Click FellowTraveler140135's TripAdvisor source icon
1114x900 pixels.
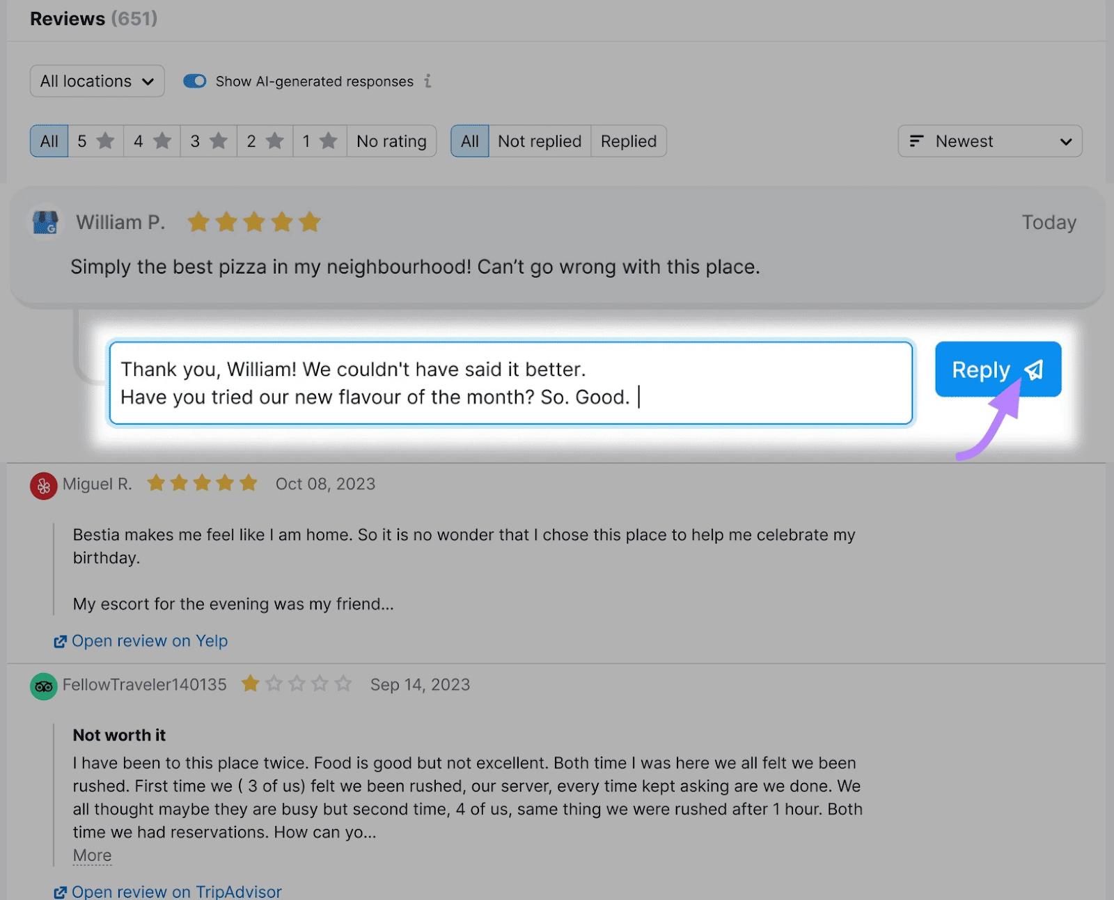pos(44,686)
